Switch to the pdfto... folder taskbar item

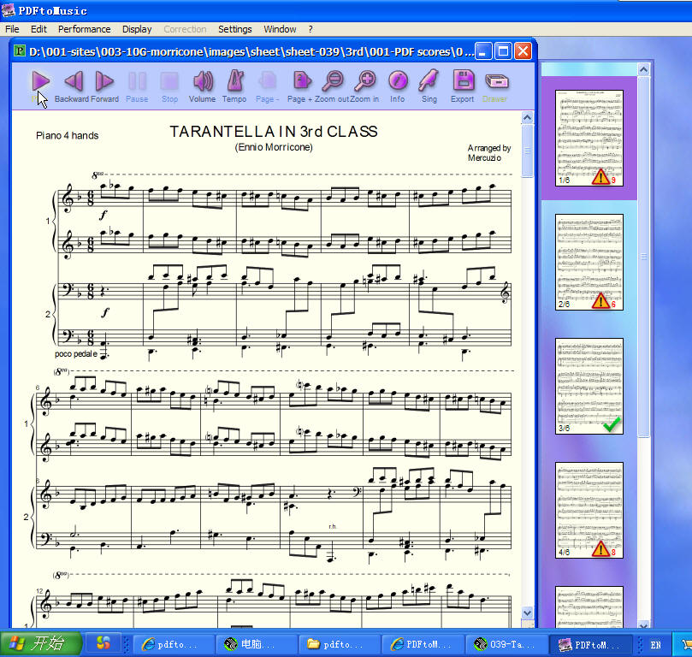pyautogui.click(x=339, y=644)
